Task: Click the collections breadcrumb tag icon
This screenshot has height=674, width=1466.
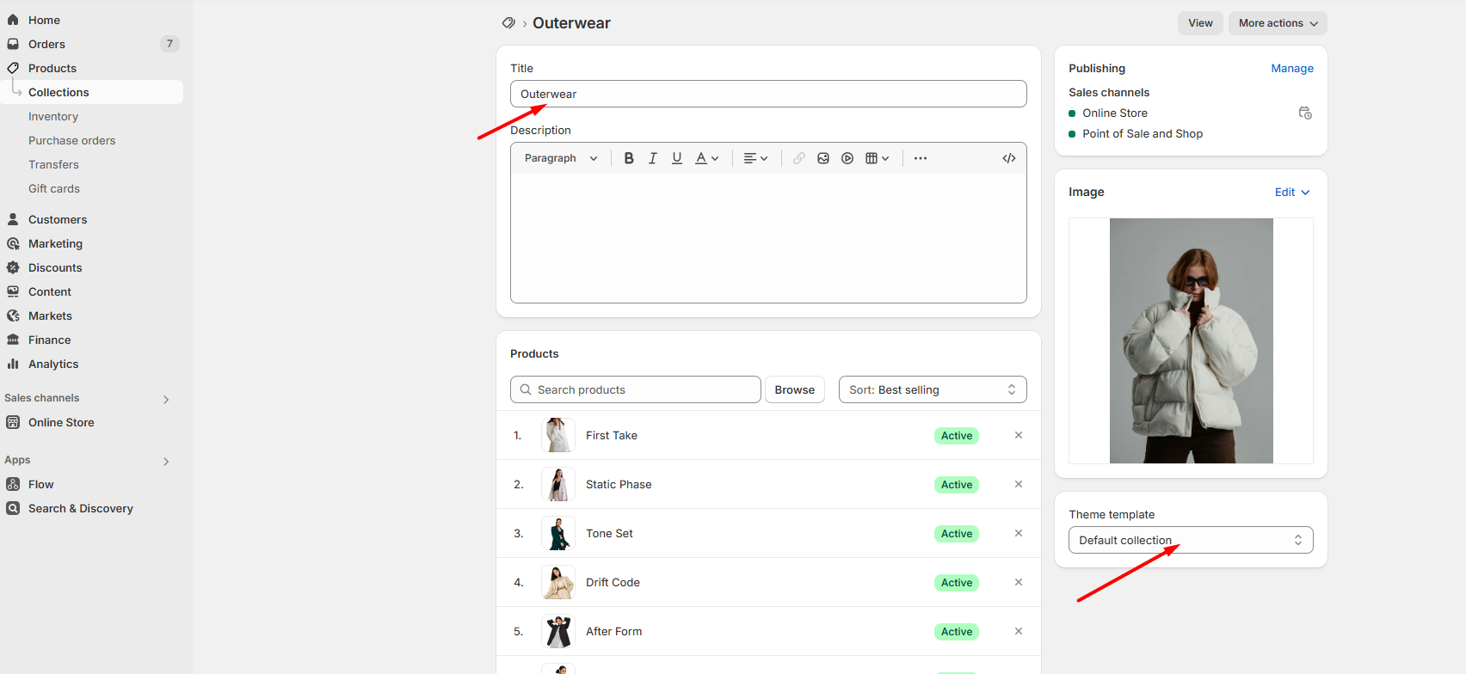Action: (508, 23)
